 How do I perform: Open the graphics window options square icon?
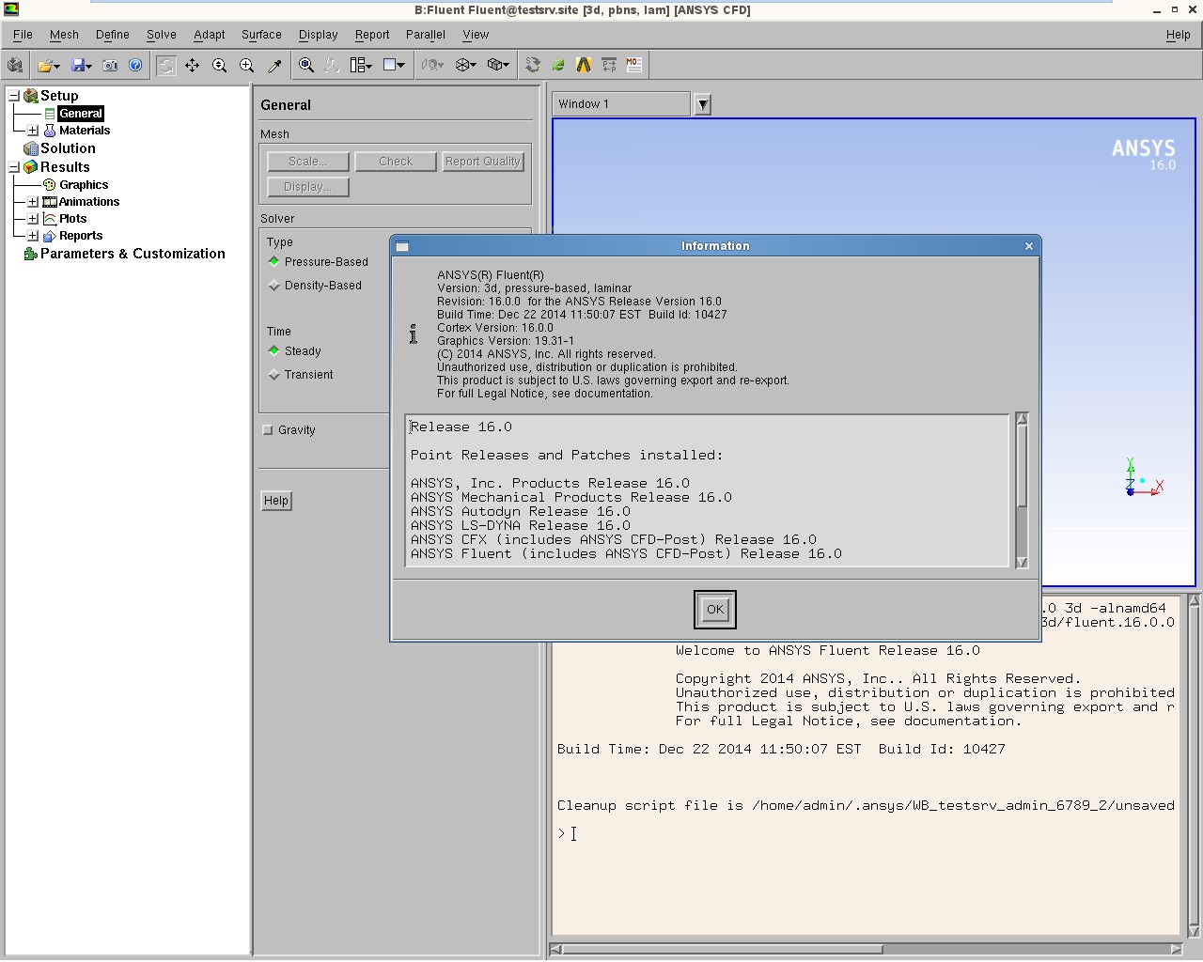tap(390, 66)
